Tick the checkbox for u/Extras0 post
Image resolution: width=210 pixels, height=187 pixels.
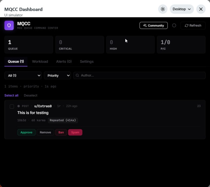click(x=12, y=107)
